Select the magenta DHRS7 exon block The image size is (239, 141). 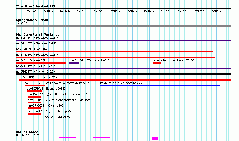click(155, 138)
